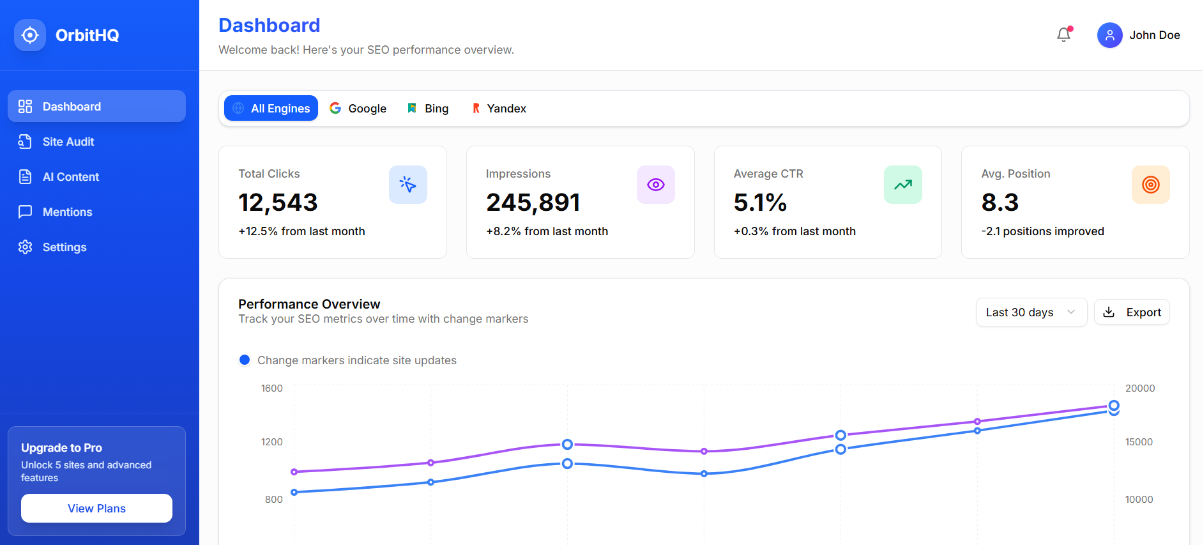
Task: Open the Mentions section
Action: 67,212
